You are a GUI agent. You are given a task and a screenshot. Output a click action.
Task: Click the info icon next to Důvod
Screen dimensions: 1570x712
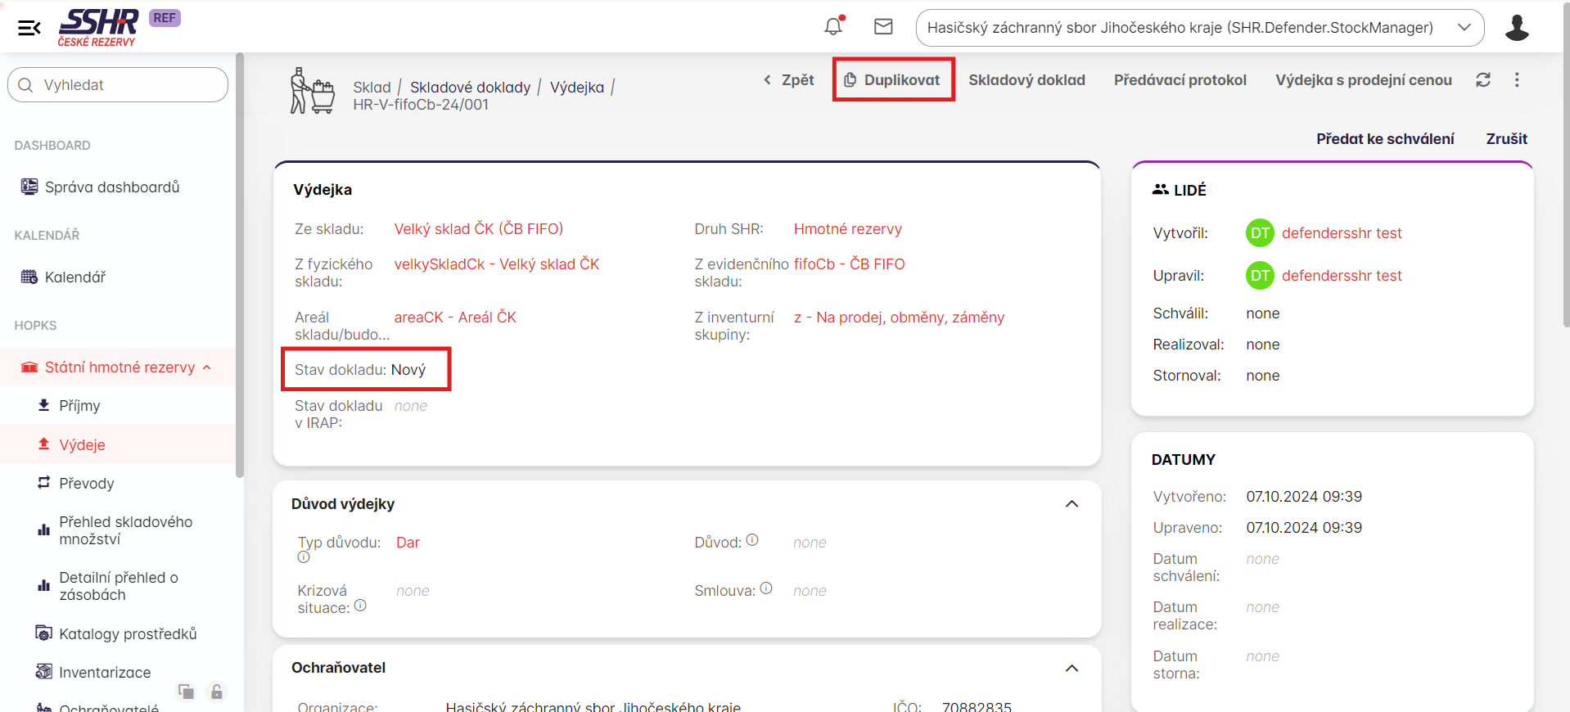[752, 540]
